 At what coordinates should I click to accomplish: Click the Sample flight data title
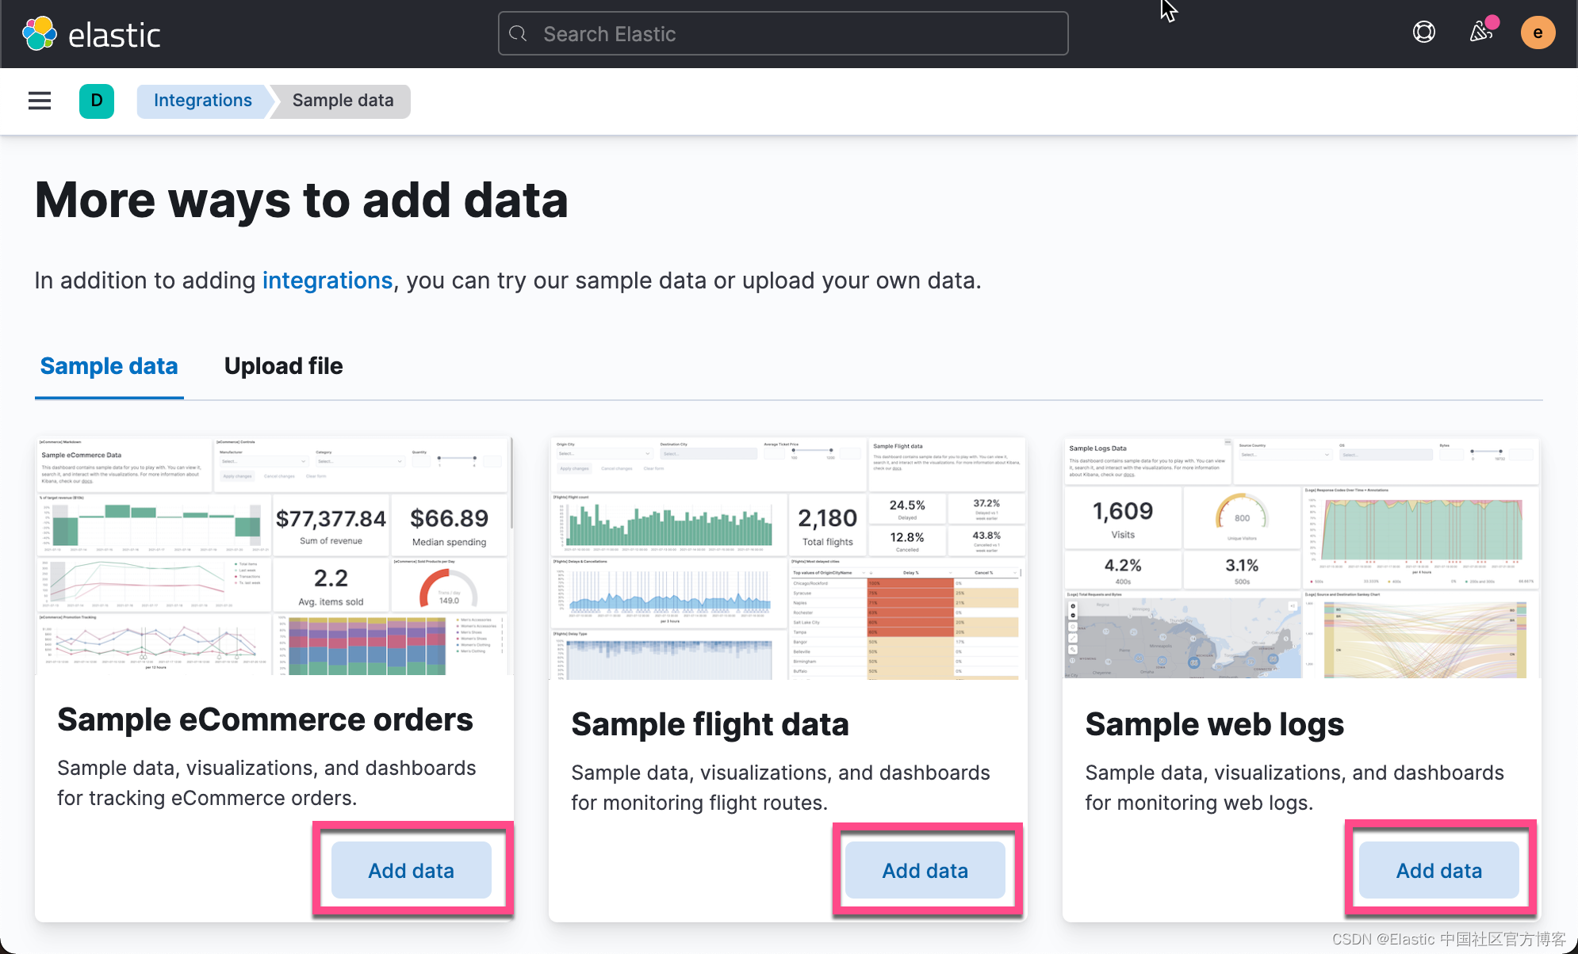710,724
